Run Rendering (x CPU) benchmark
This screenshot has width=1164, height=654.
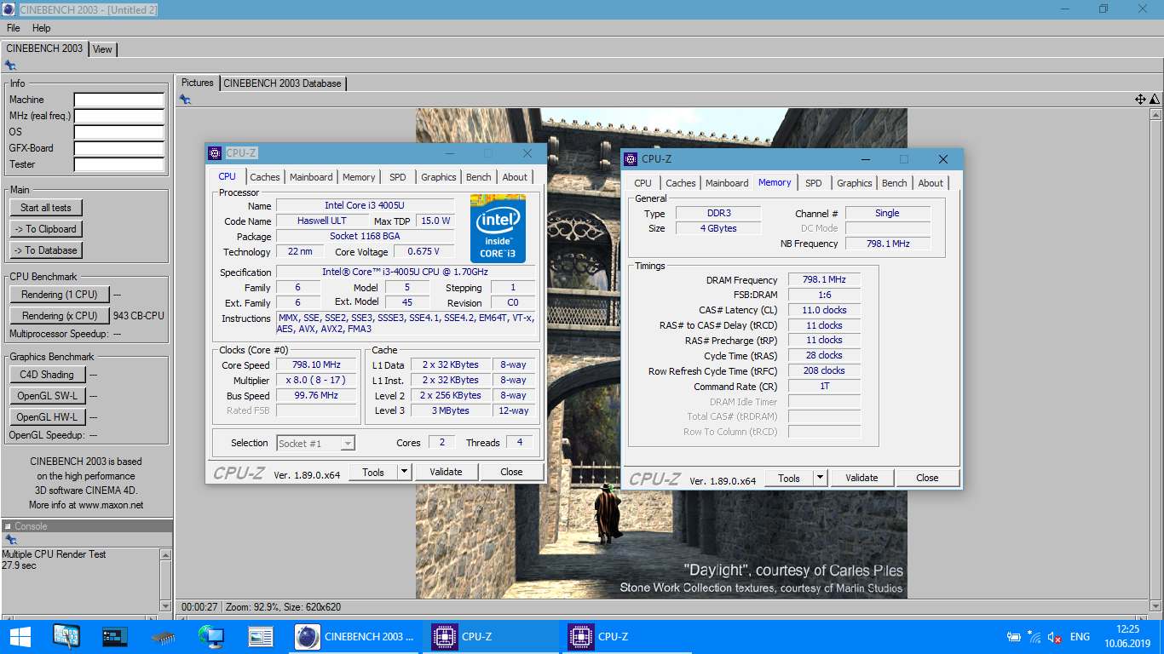[x=60, y=316]
